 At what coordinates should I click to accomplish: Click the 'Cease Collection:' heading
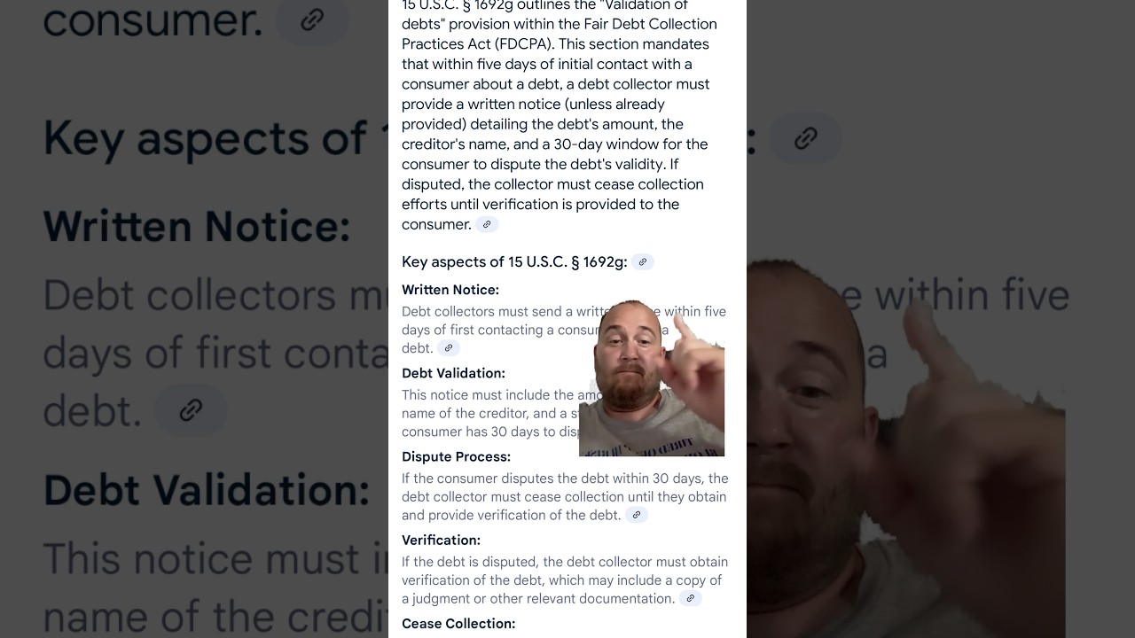pos(458,623)
